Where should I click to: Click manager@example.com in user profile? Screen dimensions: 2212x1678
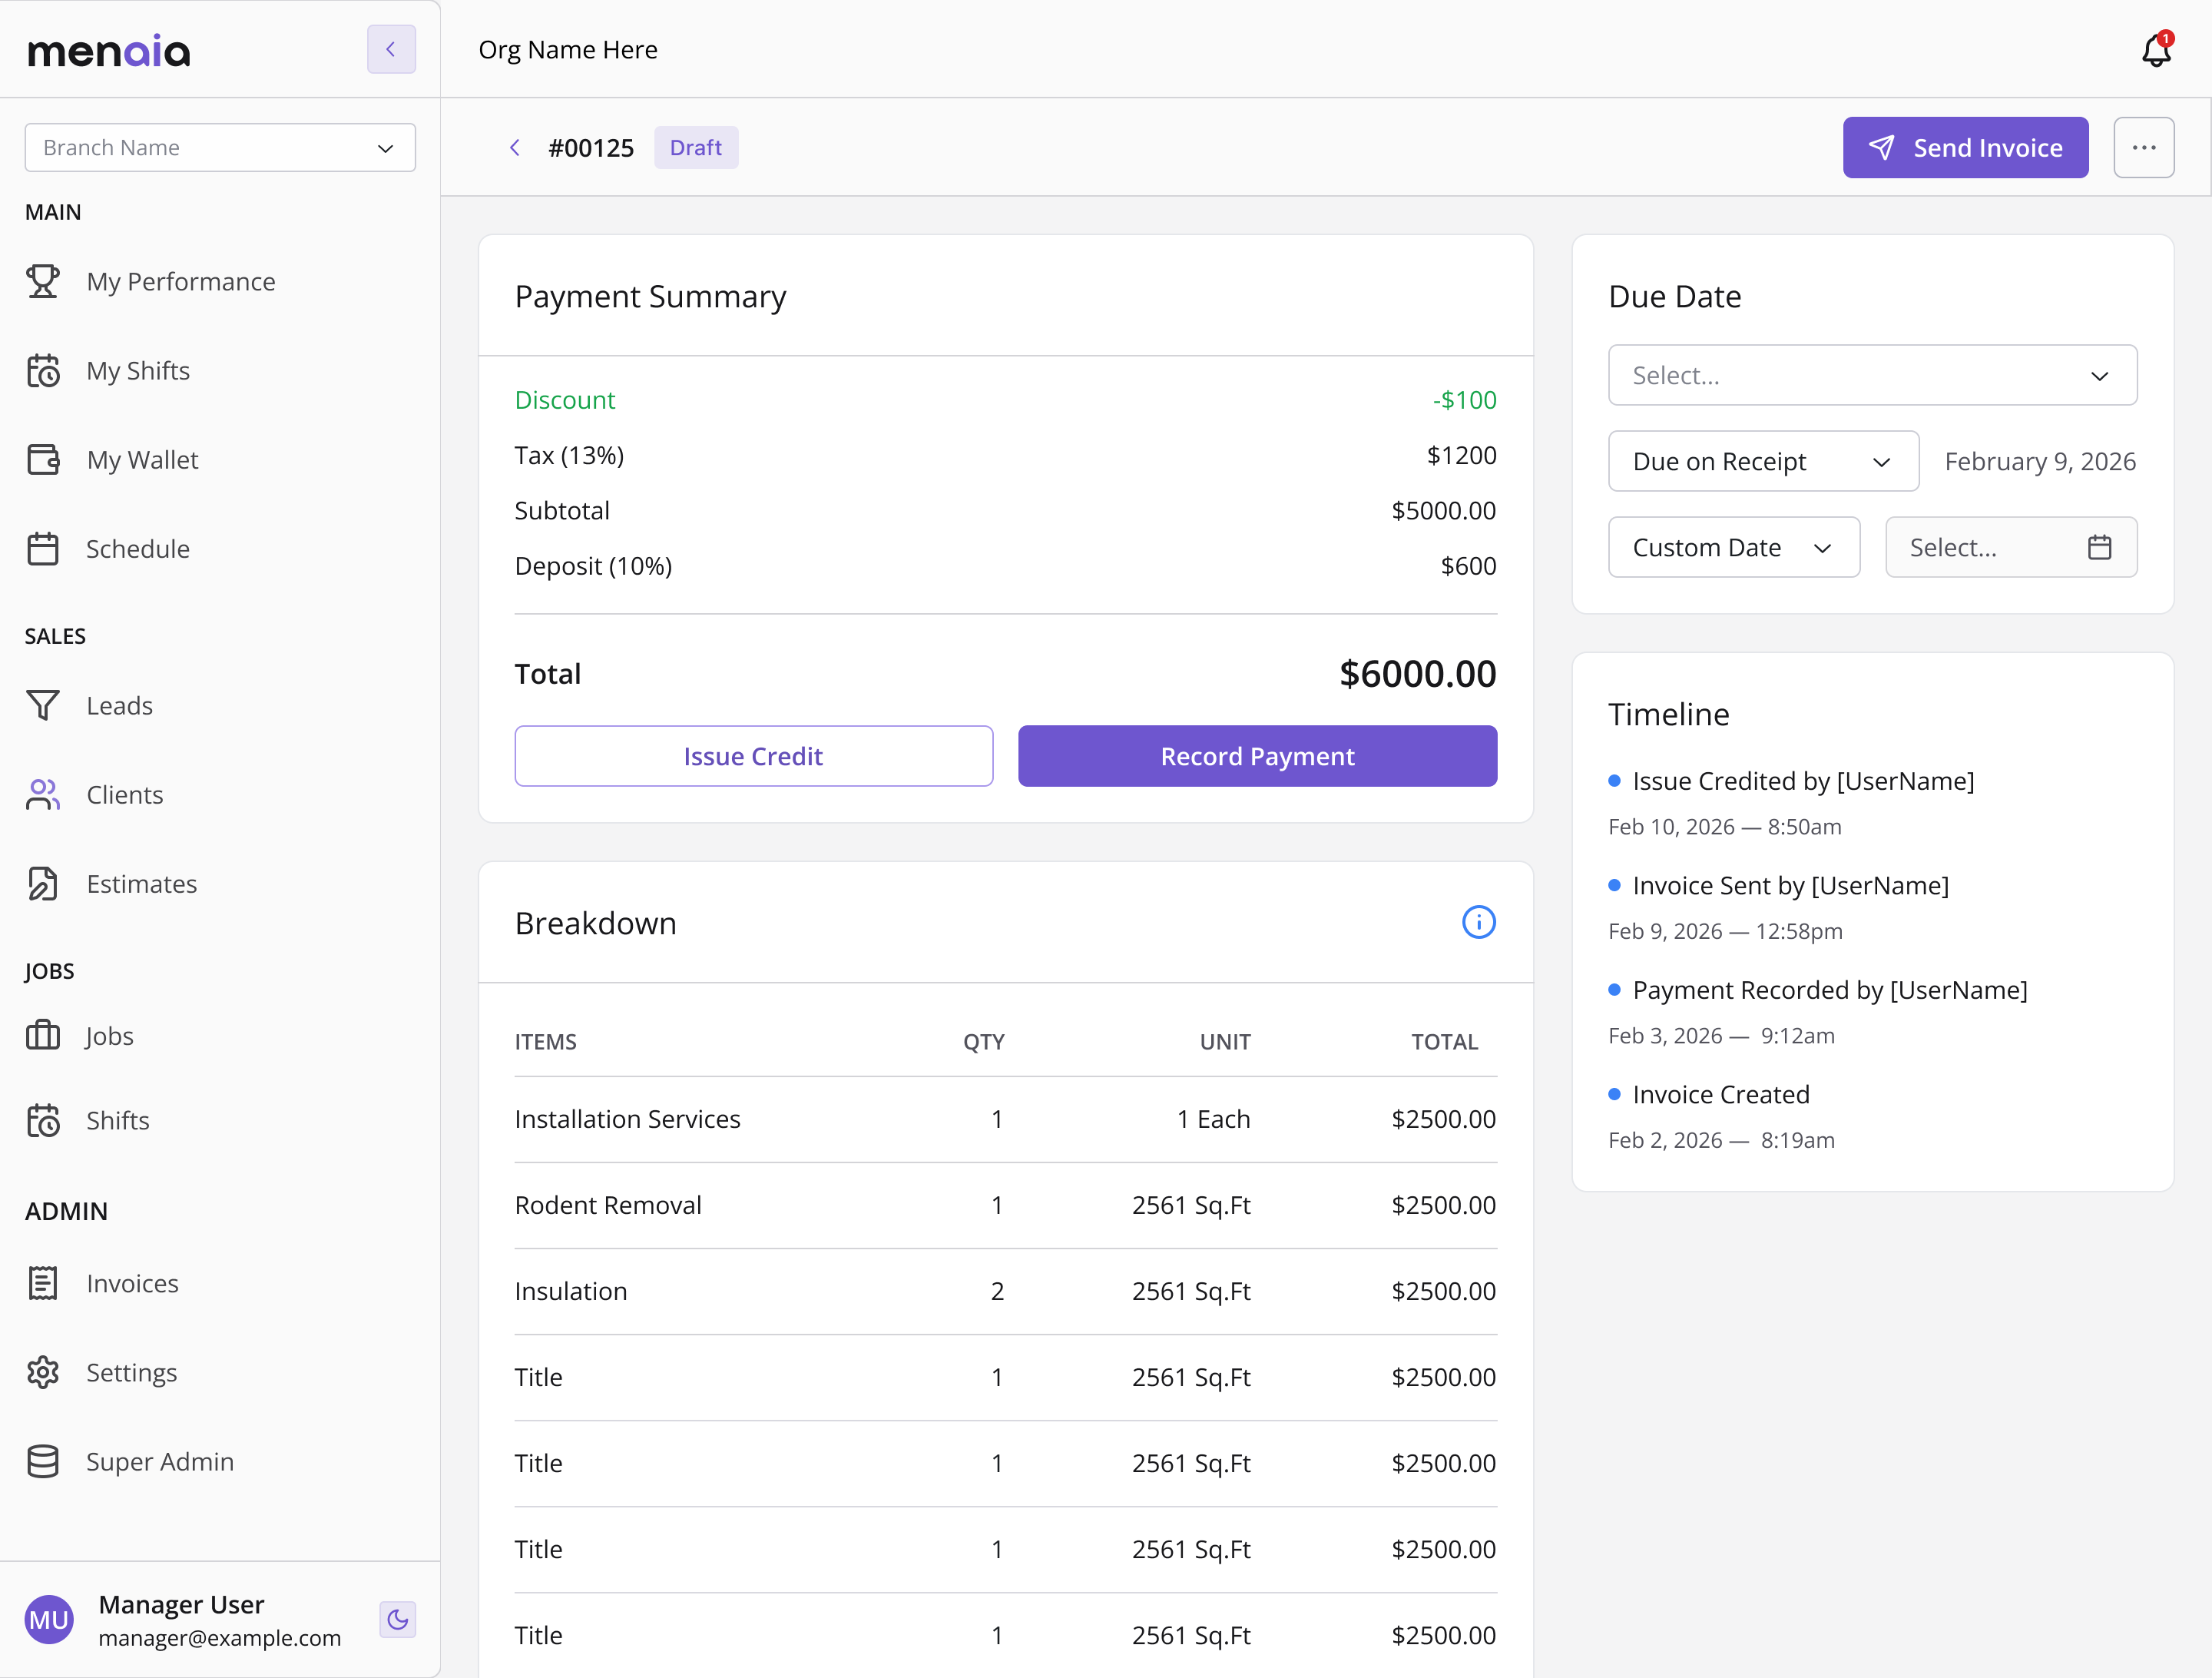point(220,1638)
